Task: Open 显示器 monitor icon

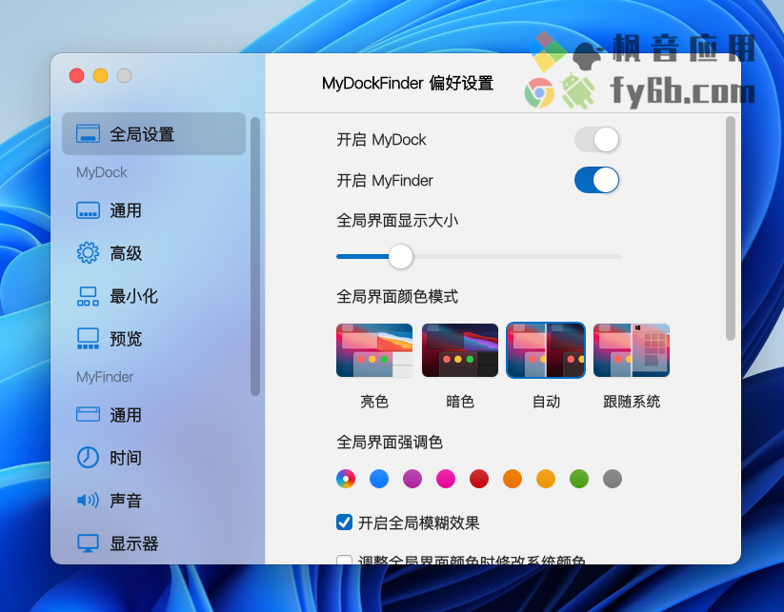Action: [88, 543]
